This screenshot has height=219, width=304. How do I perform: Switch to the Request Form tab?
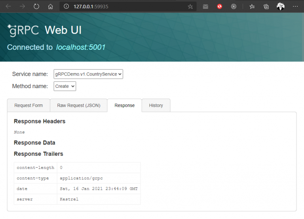click(x=28, y=106)
